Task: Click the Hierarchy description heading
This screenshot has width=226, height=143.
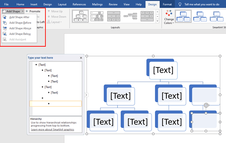Action: (x=36, y=119)
